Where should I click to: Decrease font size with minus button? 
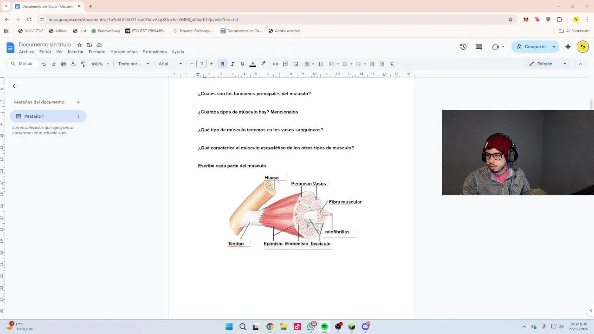(192, 64)
